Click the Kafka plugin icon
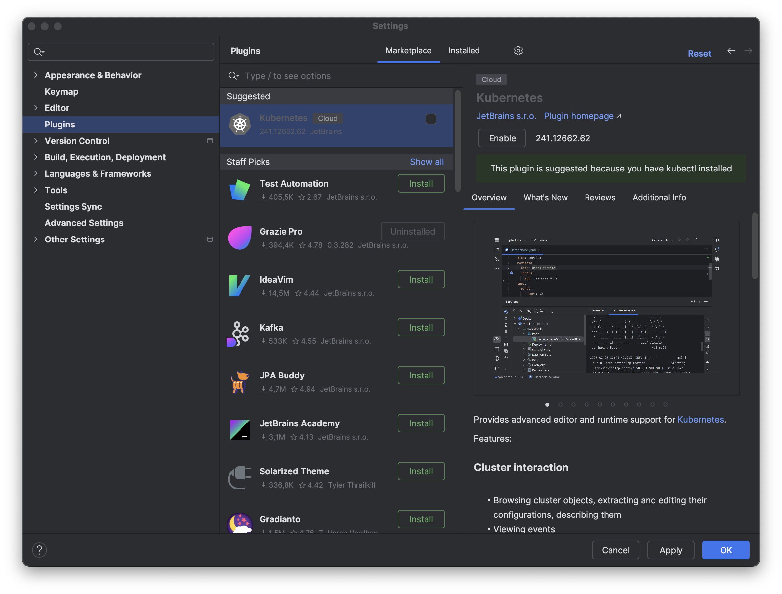 238,334
